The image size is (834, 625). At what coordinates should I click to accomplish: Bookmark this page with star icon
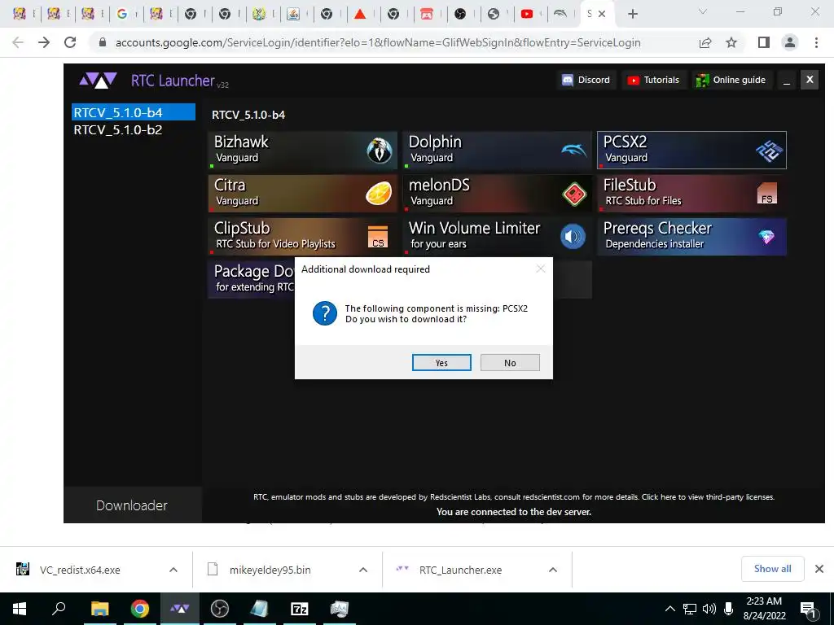(x=731, y=42)
